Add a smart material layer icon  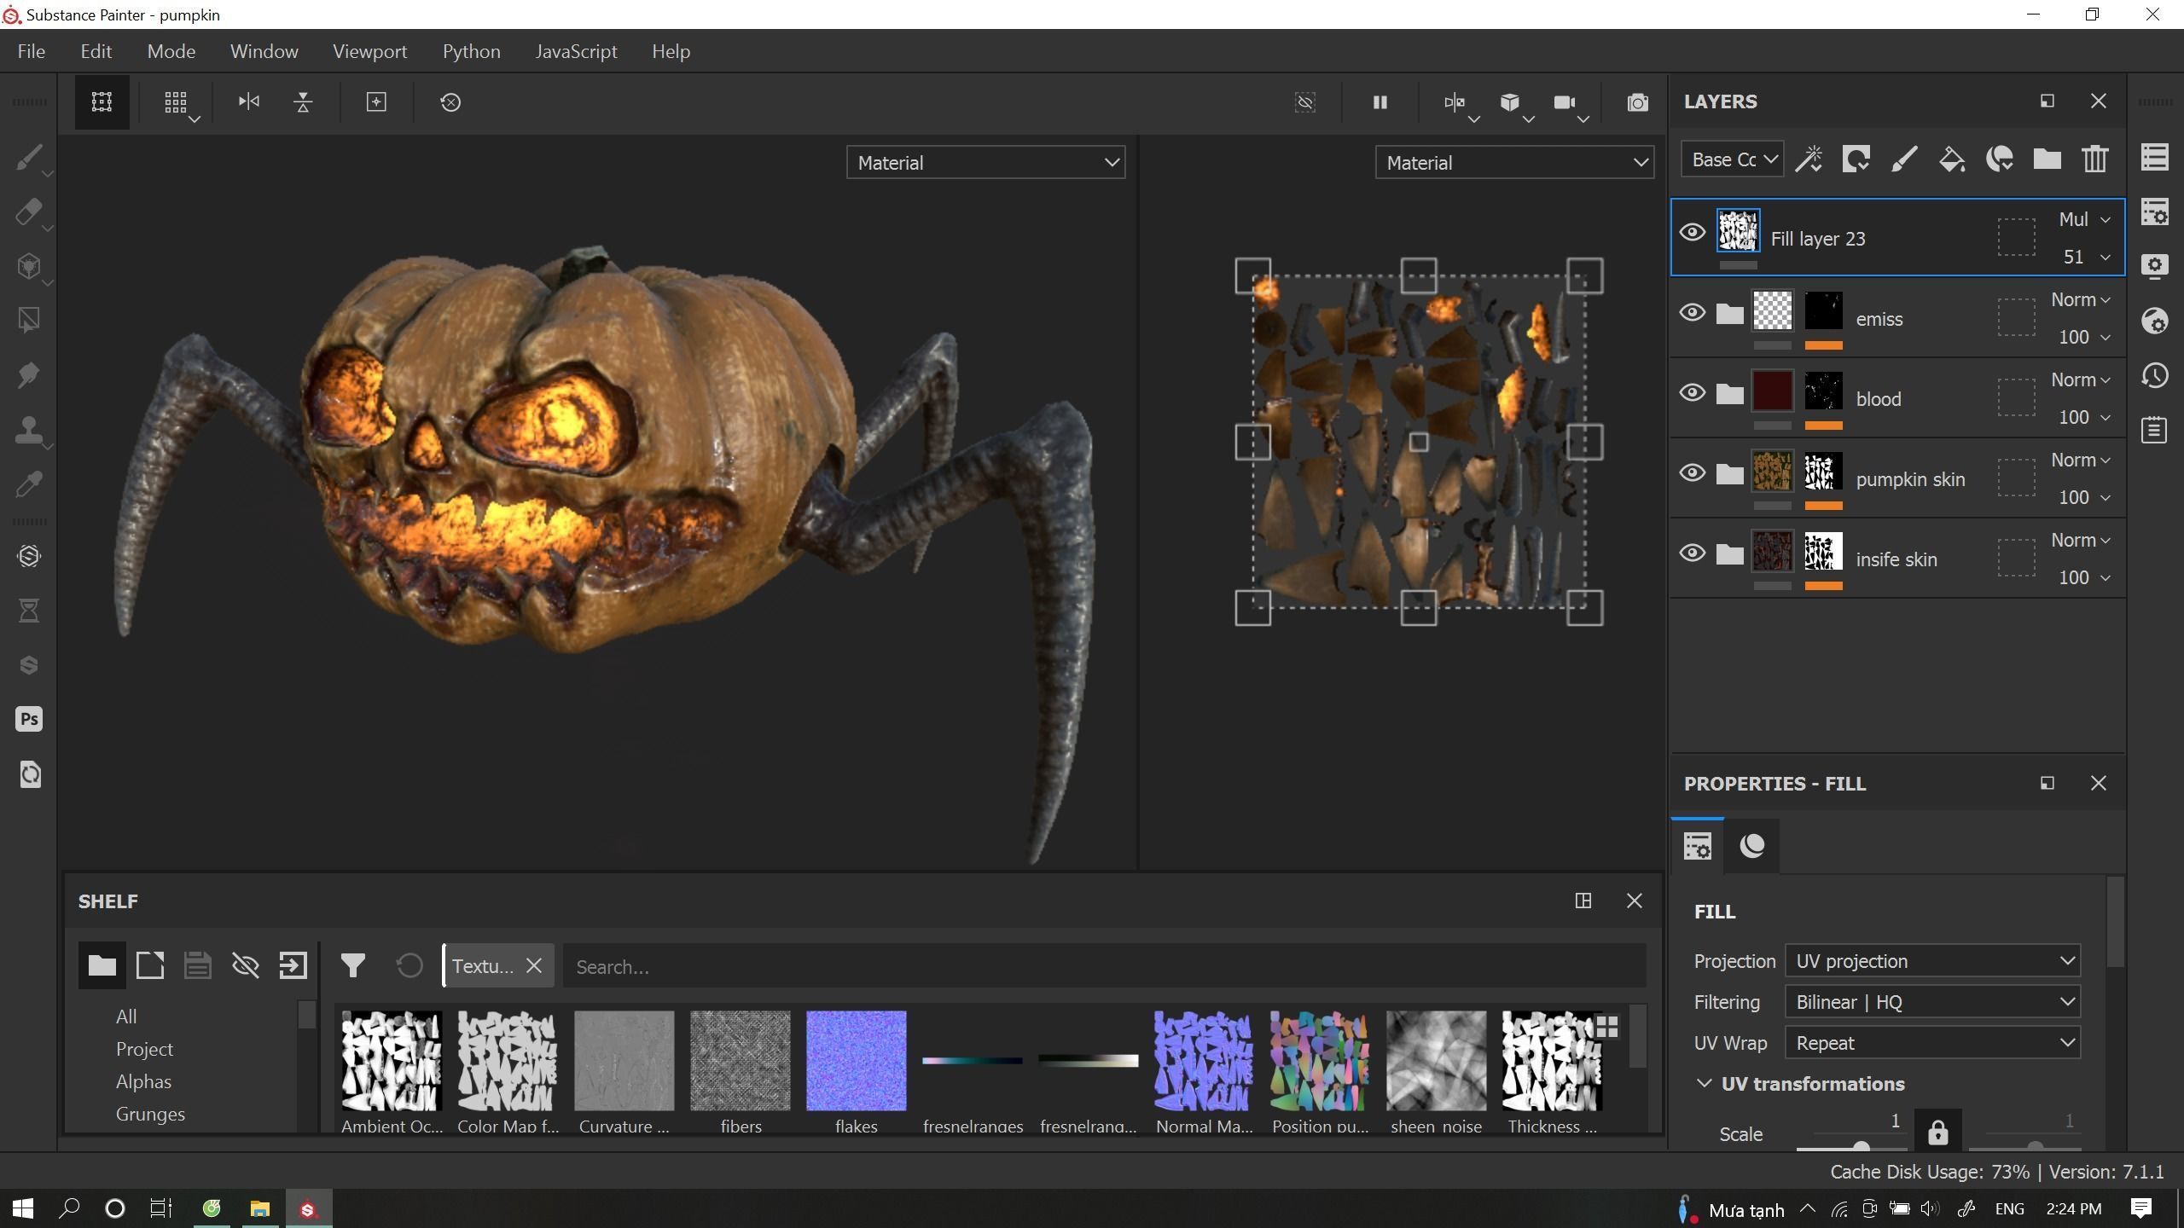[x=2000, y=159]
